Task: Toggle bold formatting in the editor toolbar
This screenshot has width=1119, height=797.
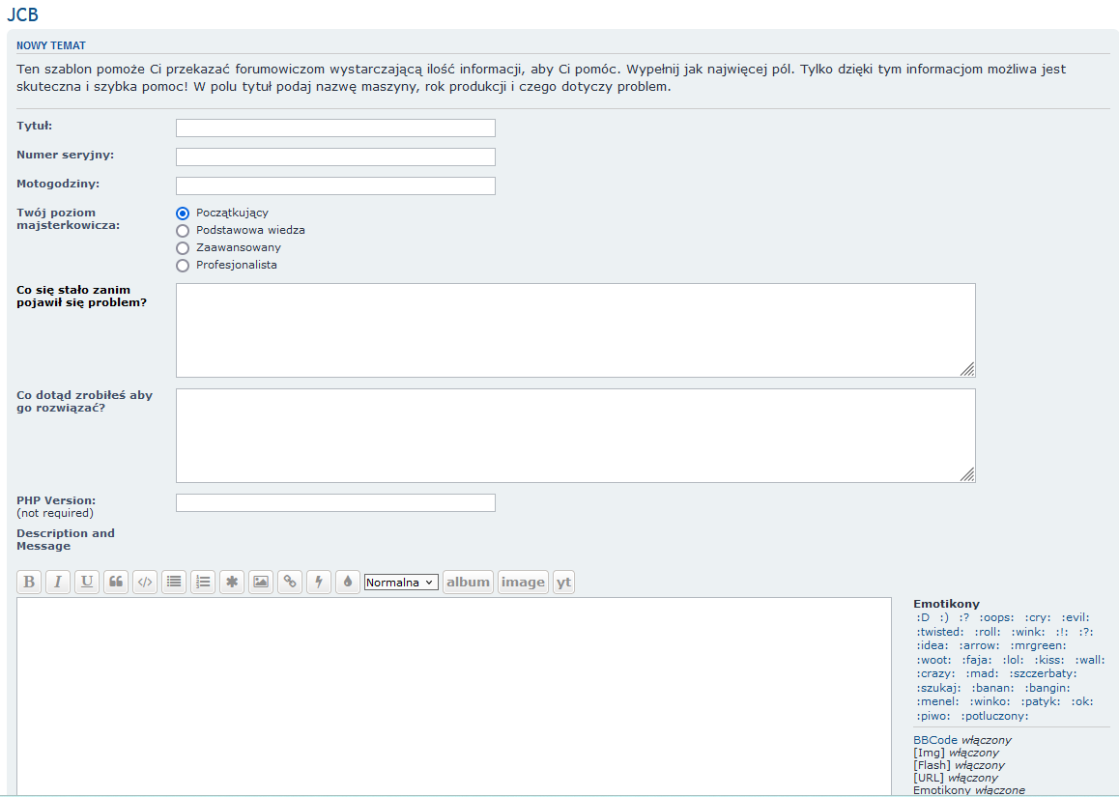Action: point(29,583)
